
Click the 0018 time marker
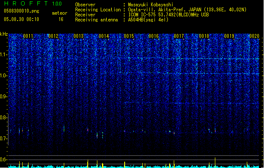point(204,36)
